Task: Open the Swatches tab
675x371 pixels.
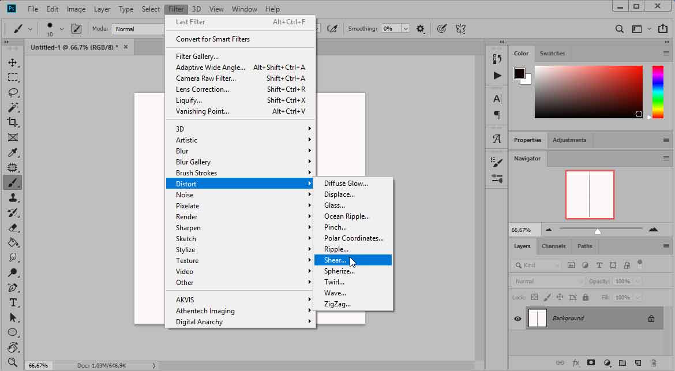Action: coord(552,54)
